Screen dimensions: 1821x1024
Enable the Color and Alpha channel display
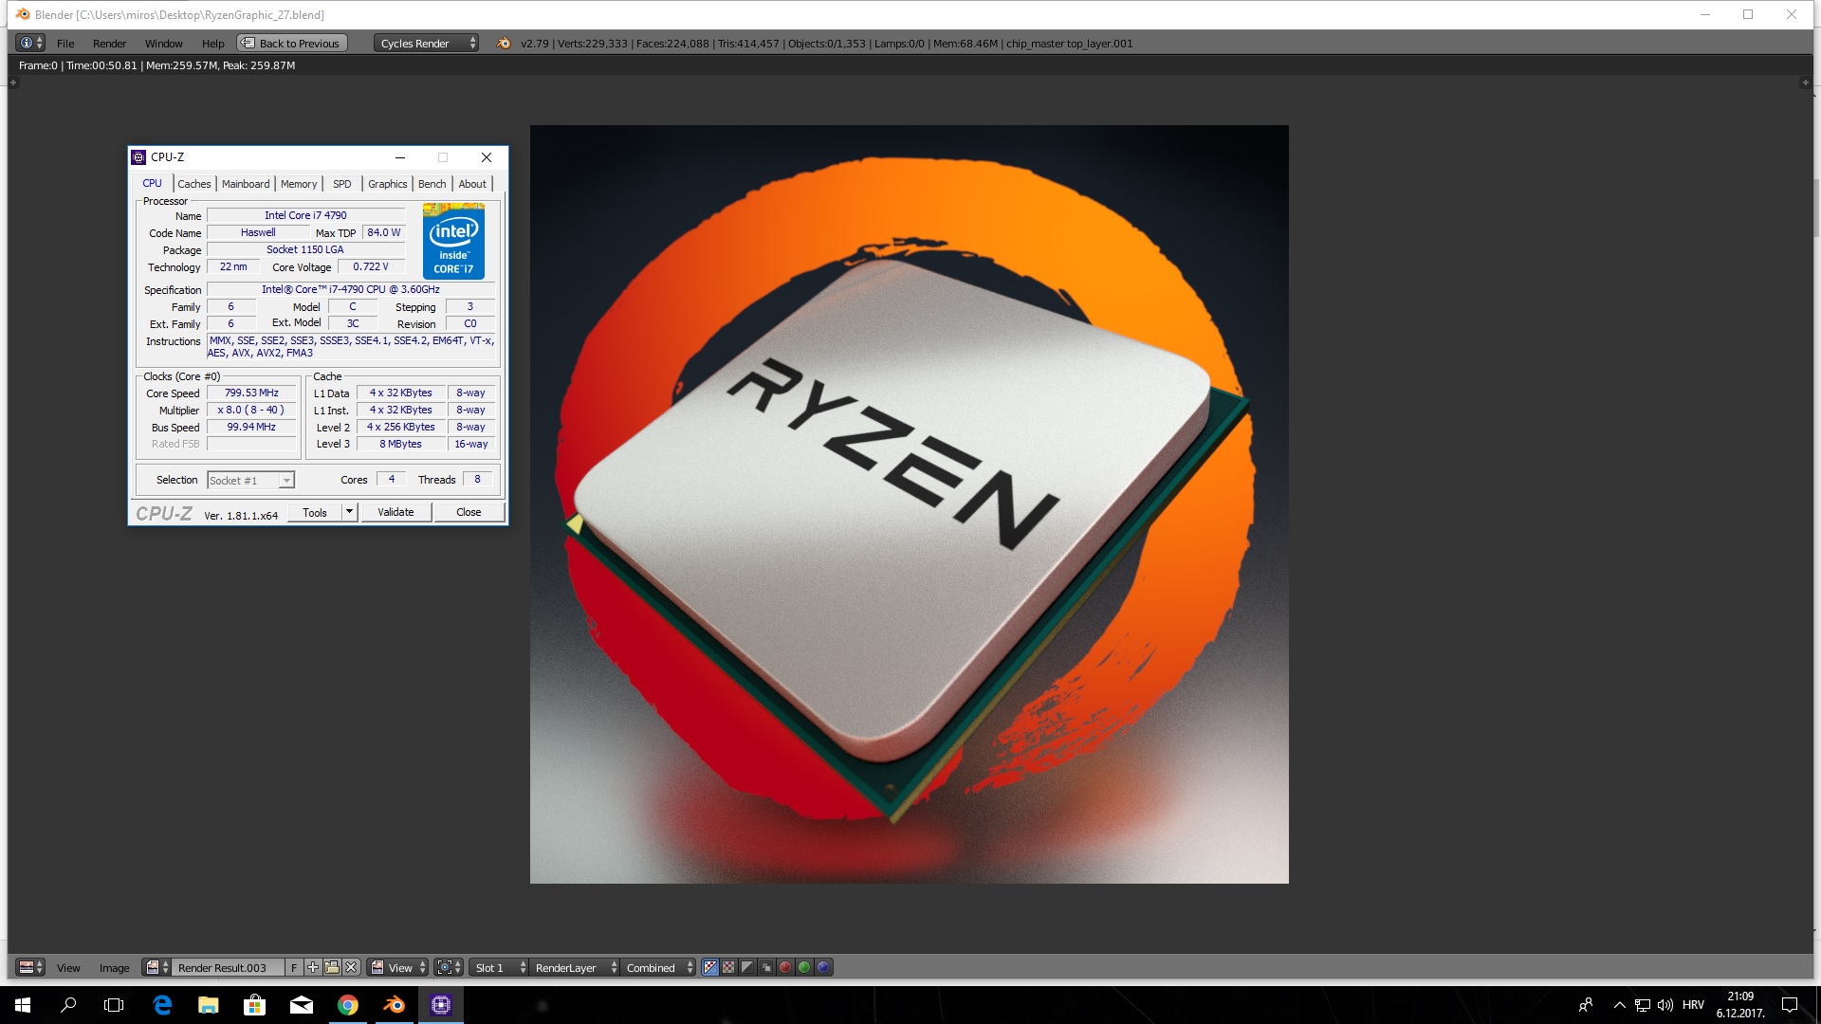pos(709,967)
